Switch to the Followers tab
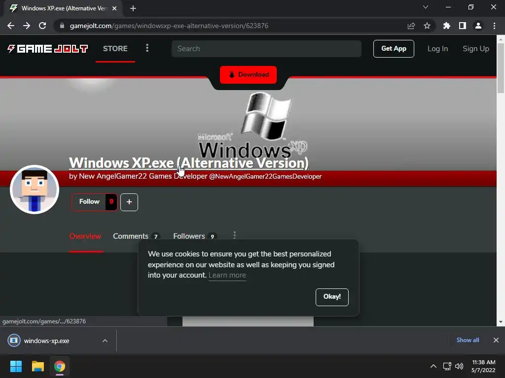The height and width of the screenshot is (378, 505). coord(195,236)
